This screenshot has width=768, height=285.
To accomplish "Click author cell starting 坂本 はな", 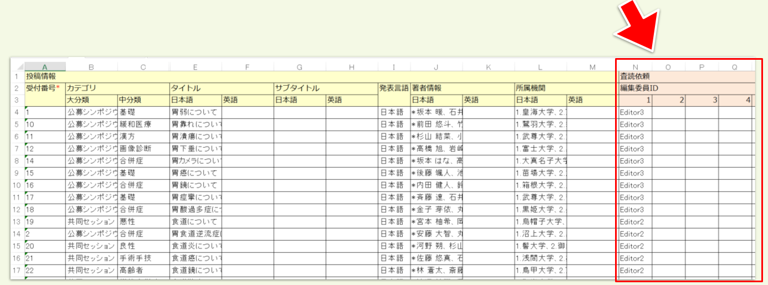I will click(x=436, y=161).
